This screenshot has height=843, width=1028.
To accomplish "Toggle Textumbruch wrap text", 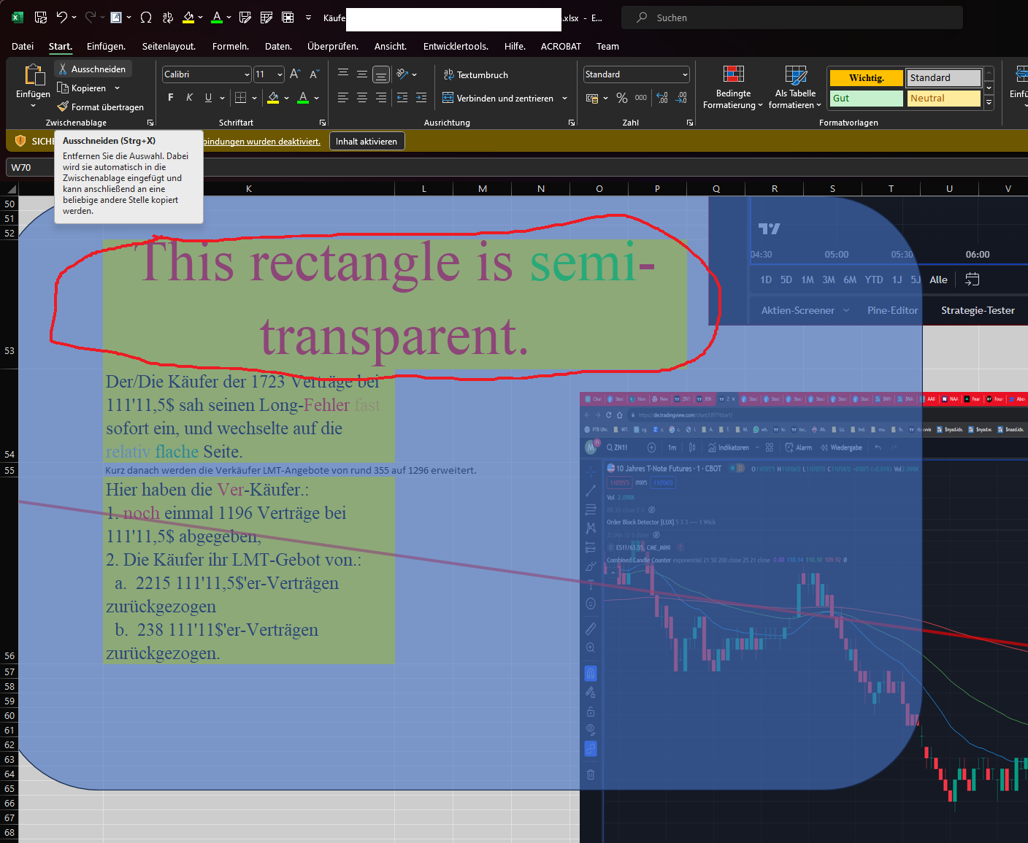I will pyautogui.click(x=475, y=74).
